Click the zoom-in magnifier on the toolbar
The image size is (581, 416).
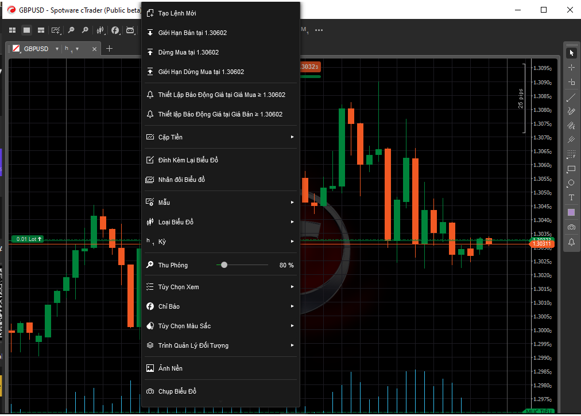[x=85, y=30]
